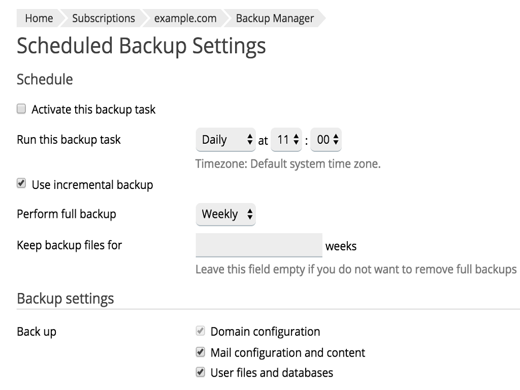Enable the Activate this backup task checkbox
This screenshot has height=390, width=520.
(21, 108)
